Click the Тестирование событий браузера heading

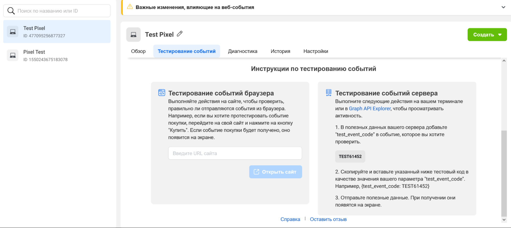pyautogui.click(x=221, y=93)
